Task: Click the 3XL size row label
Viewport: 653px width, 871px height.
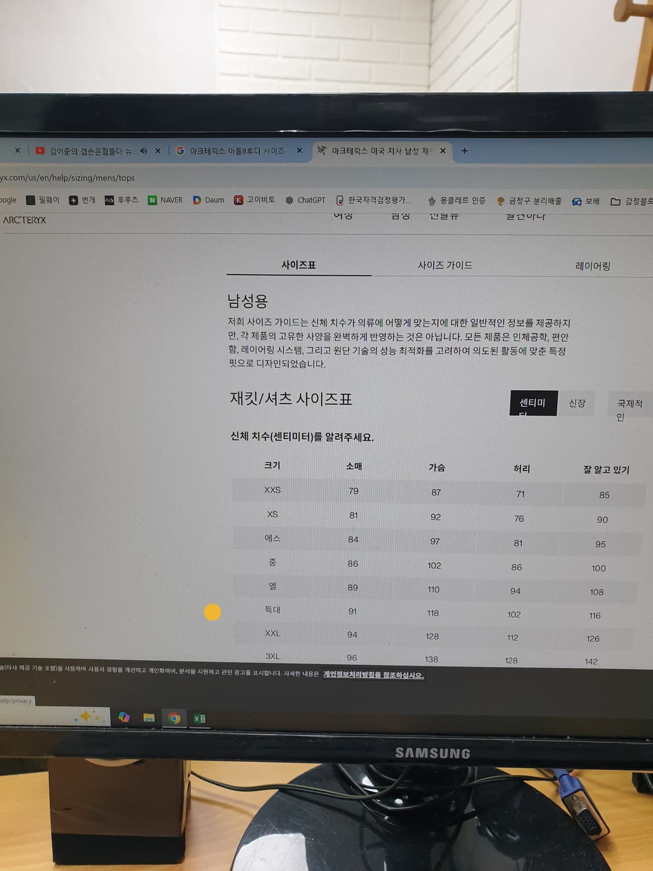Action: (272, 656)
